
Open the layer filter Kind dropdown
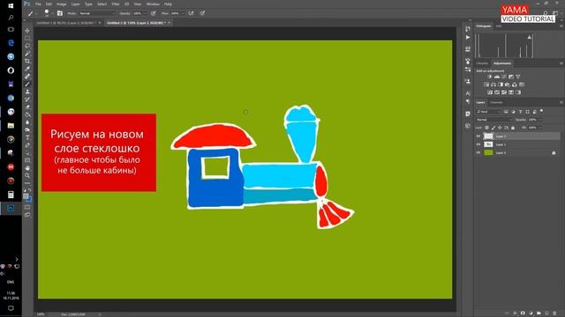point(489,112)
